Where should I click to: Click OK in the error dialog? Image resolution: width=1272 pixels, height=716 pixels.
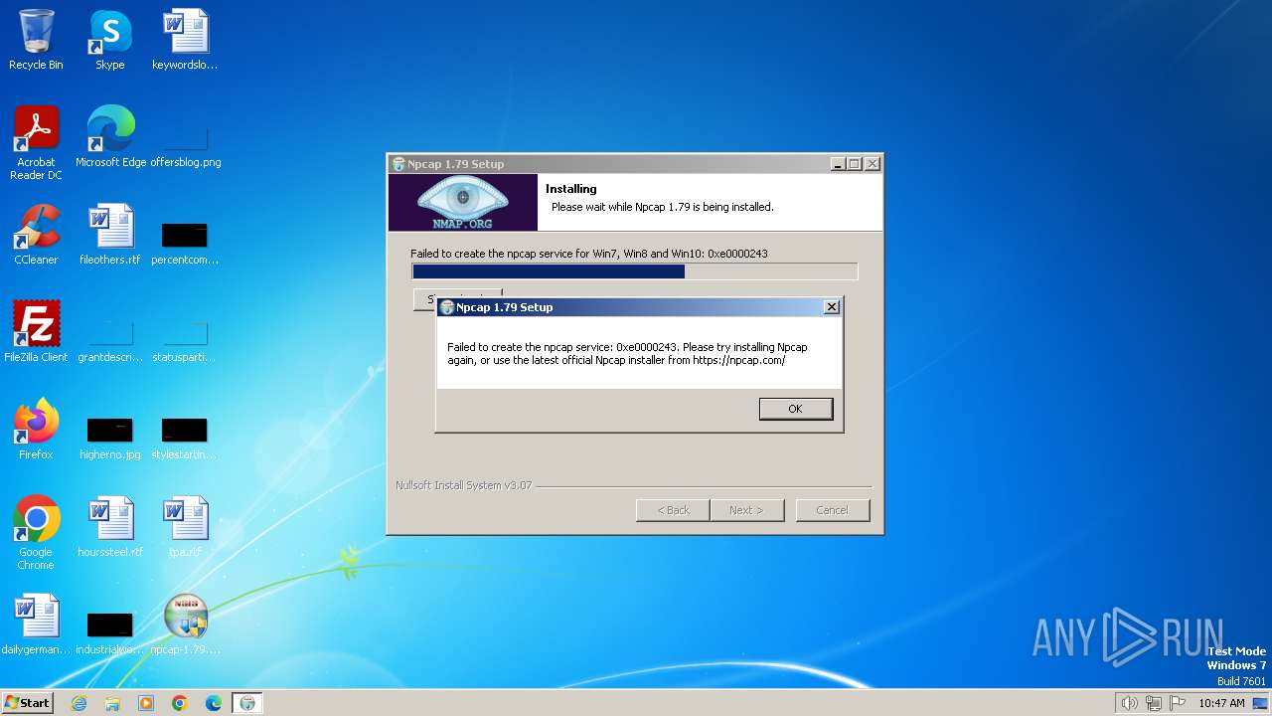(795, 409)
